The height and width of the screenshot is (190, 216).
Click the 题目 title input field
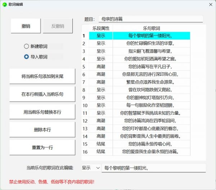pyautogui.click(x=151, y=19)
